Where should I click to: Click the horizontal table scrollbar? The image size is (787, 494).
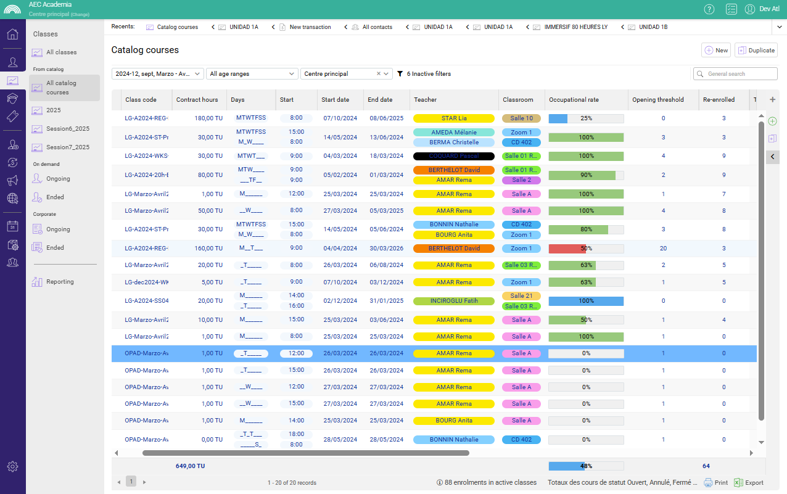tap(305, 453)
